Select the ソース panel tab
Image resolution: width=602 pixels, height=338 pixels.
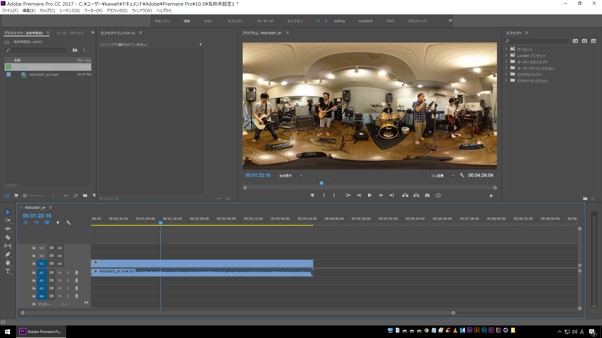click(70, 33)
